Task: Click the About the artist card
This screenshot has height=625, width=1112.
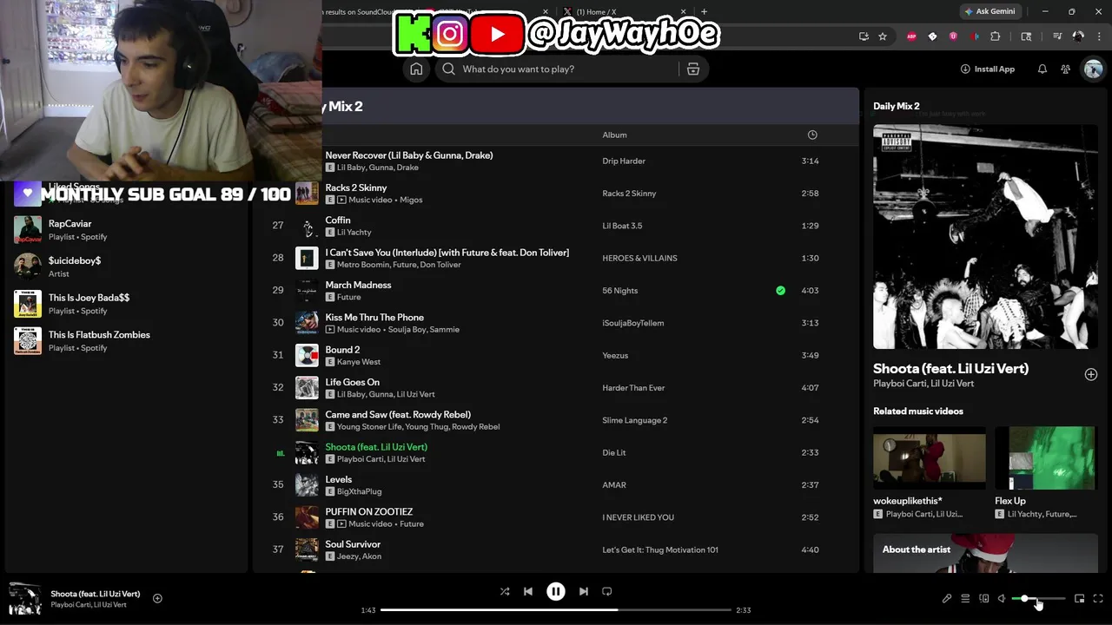Action: coord(985,553)
